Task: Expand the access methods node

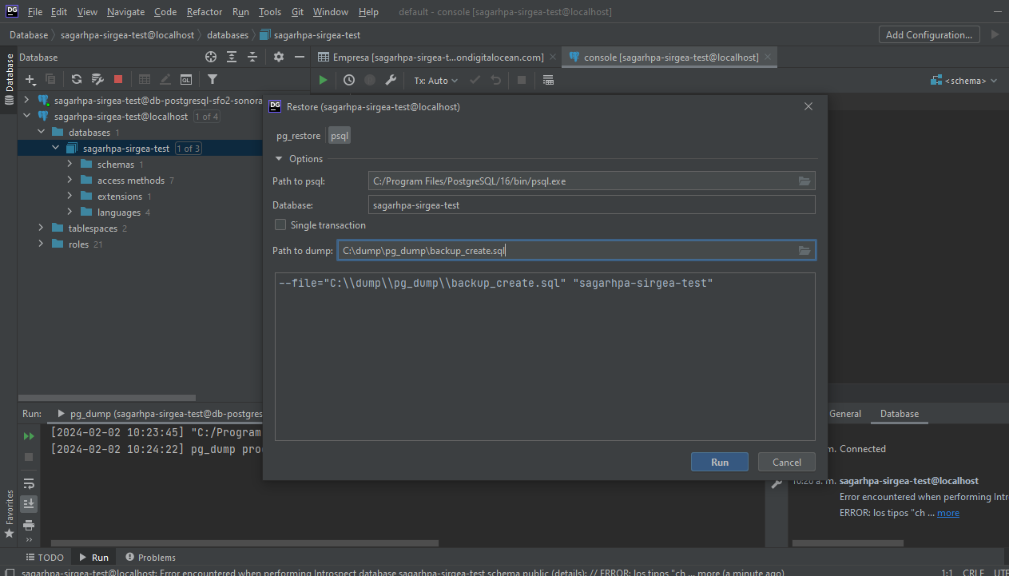Action: [x=70, y=181]
